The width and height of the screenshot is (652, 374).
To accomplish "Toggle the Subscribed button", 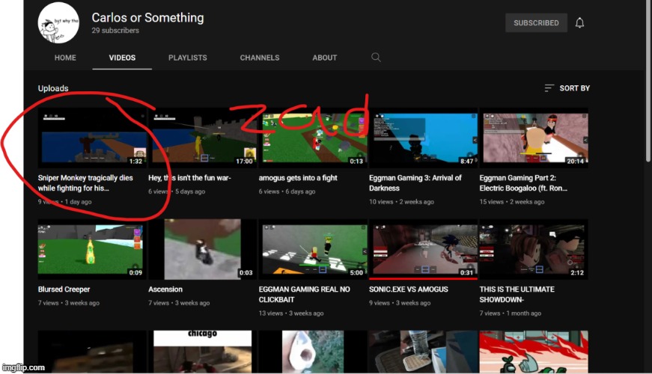I will pyautogui.click(x=535, y=23).
